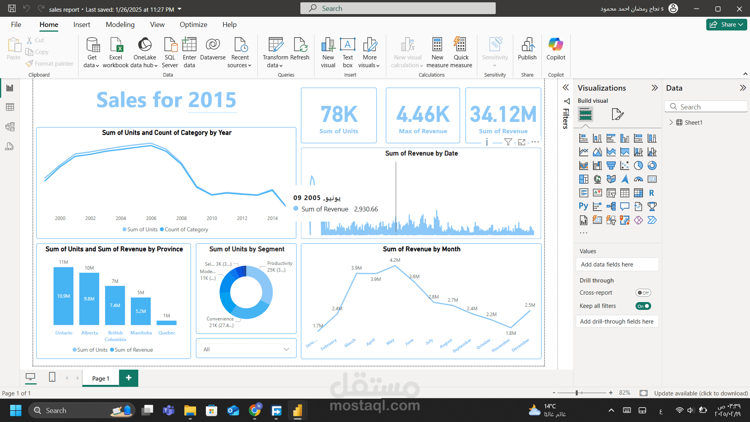Turn on Cross-report toggle
The image size is (750, 422).
coord(643,293)
